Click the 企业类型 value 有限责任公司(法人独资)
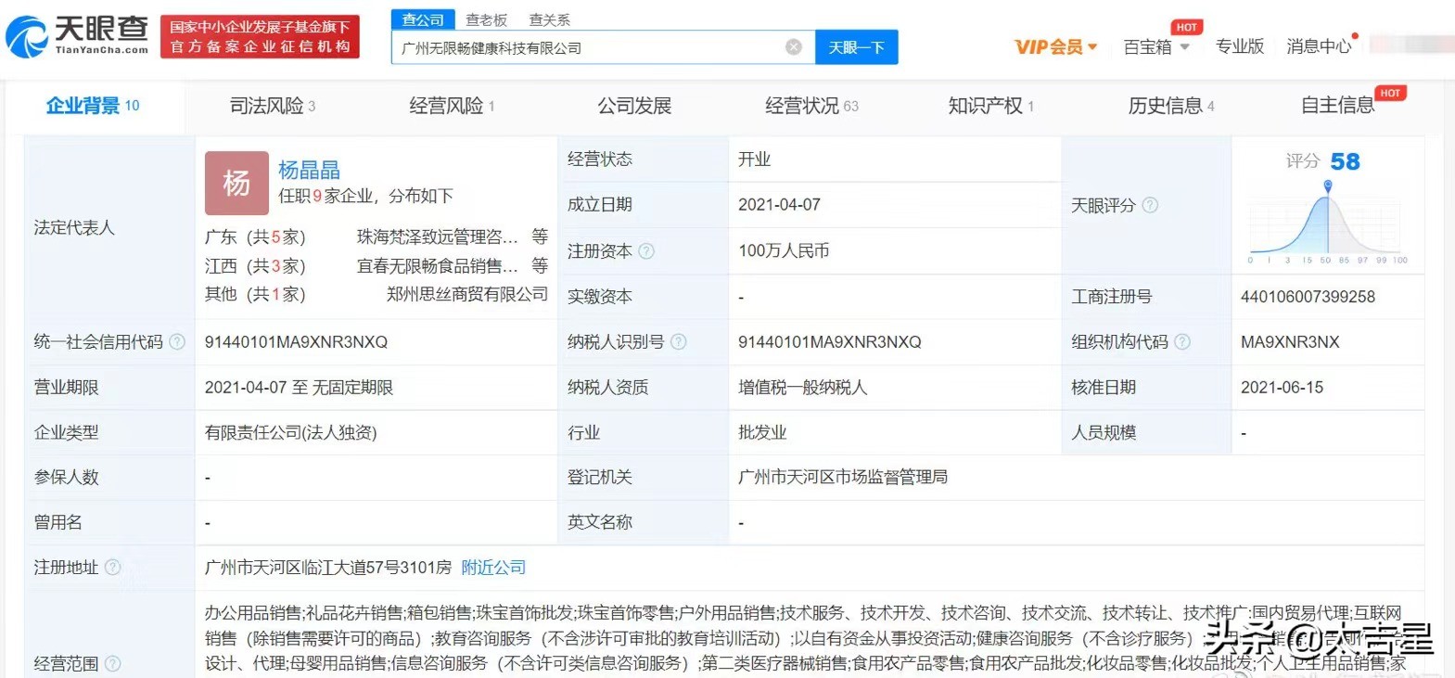The image size is (1455, 678). pos(291,432)
